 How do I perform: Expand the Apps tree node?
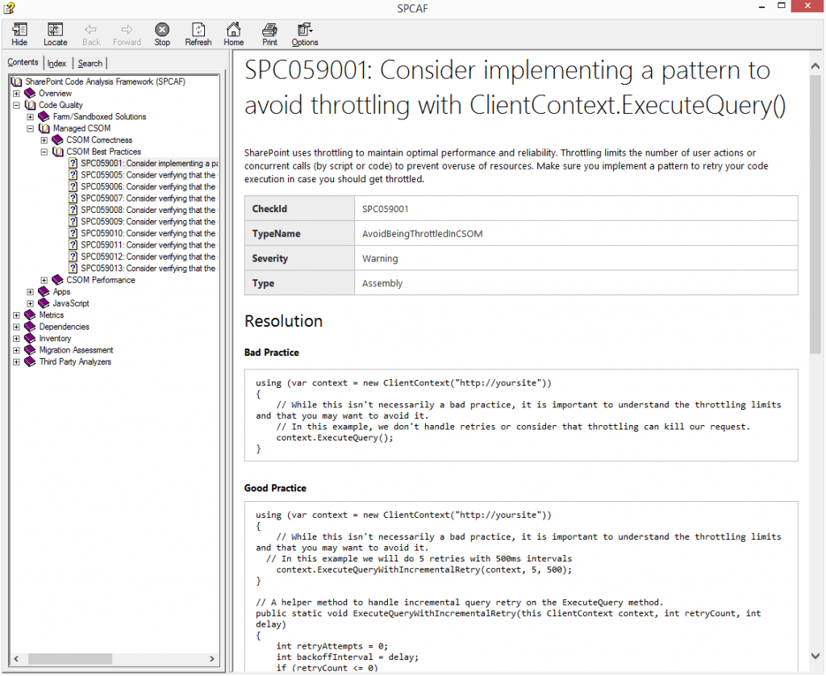(x=30, y=291)
